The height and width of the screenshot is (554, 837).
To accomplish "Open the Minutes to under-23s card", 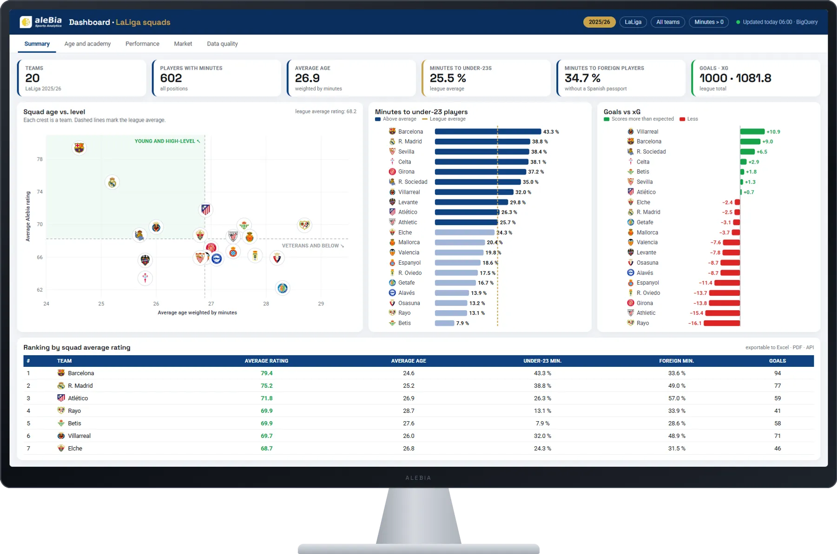I will pos(486,78).
